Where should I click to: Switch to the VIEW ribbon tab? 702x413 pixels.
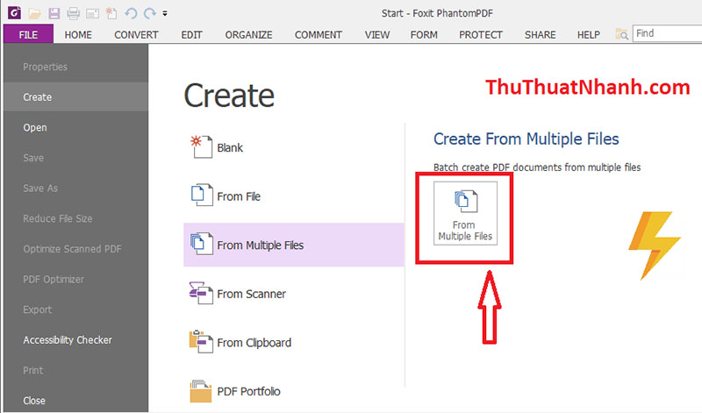[377, 34]
